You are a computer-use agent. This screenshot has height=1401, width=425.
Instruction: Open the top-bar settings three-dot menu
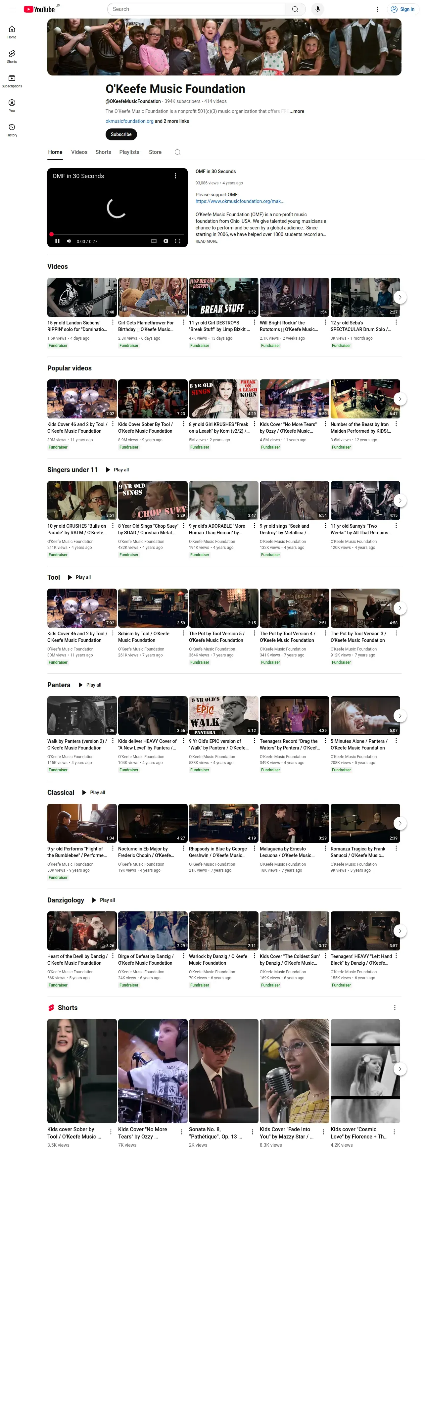[x=377, y=9]
